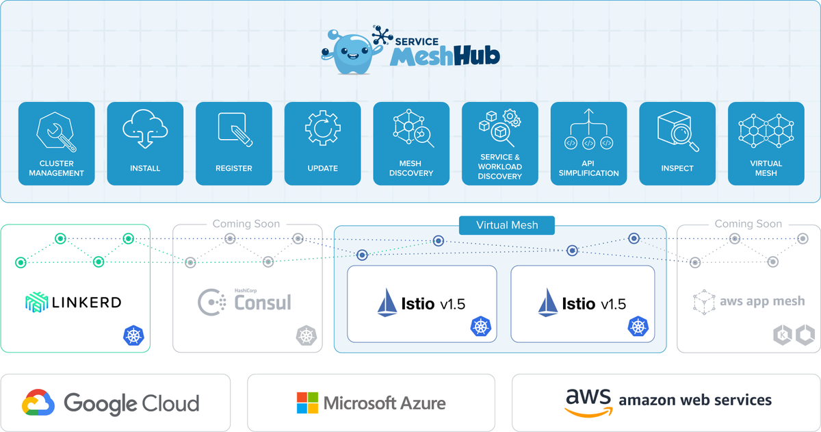Click the sail icon of the right Istio v1.5
Screen dimensions: 821x432
(549, 303)
